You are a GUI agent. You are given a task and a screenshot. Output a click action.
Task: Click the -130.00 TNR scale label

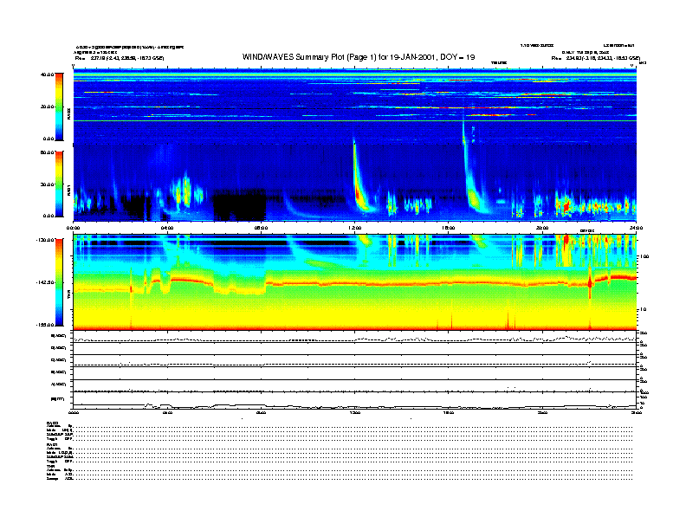(x=45, y=240)
